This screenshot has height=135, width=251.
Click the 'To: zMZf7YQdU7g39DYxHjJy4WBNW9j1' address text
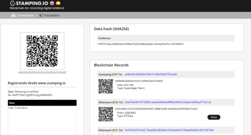[x=30, y=95]
